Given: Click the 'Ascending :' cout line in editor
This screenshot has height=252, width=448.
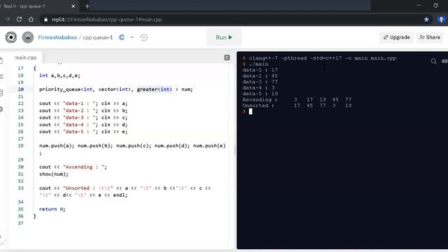Looking at the screenshot, I should 73,167.
